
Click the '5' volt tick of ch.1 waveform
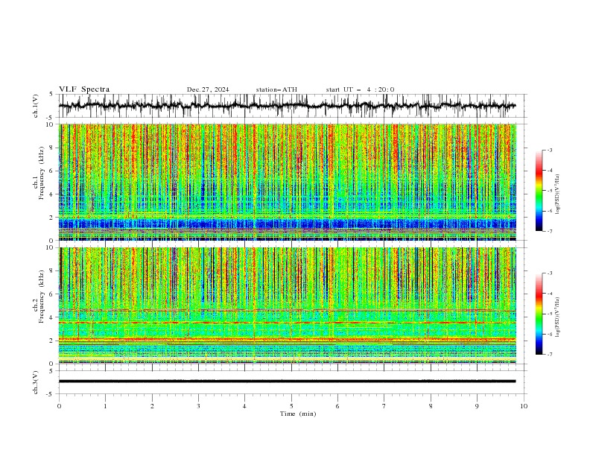click(x=51, y=95)
